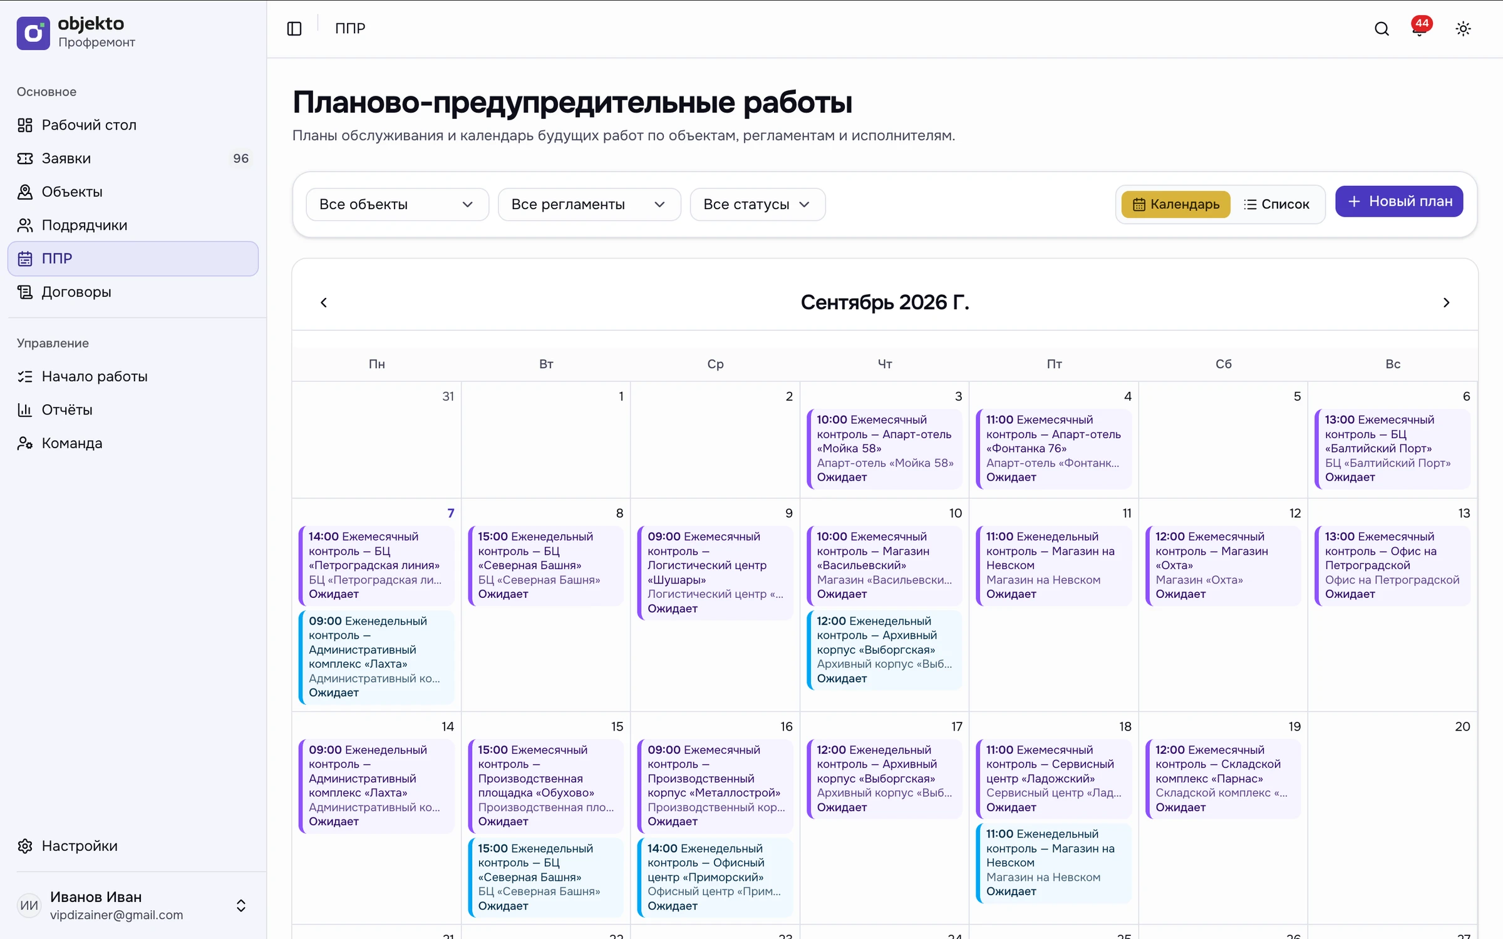Go to Заявки section

coord(133,158)
